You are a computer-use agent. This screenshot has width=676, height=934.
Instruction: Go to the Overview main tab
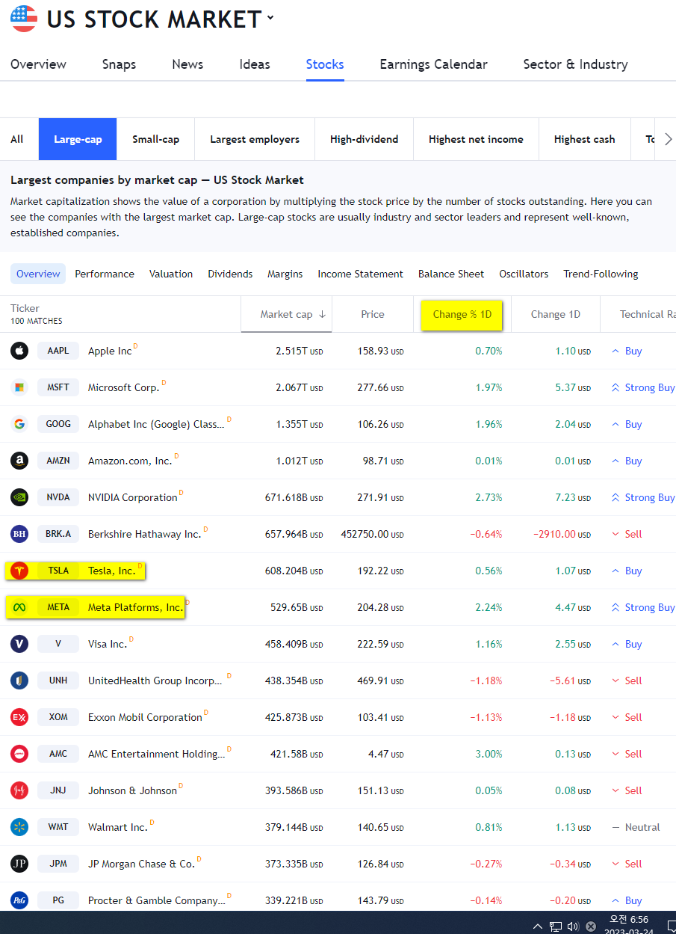38,64
